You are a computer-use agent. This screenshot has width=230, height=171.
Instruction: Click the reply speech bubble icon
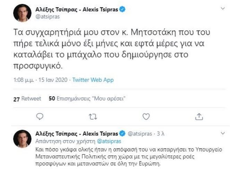coord(40,117)
